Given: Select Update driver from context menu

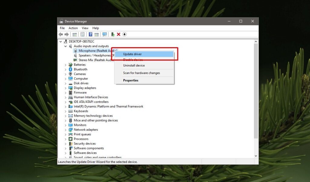Looking at the screenshot, I should tap(132, 54).
